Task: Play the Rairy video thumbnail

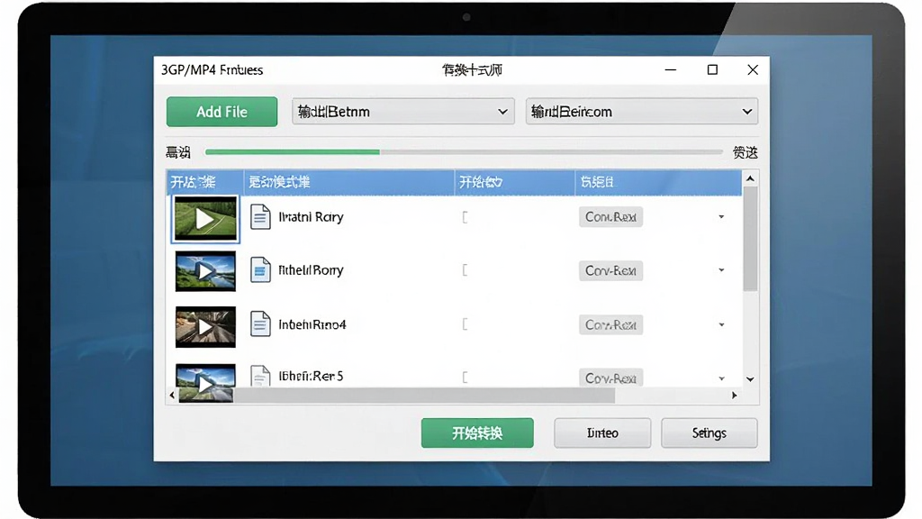Action: coord(205,219)
